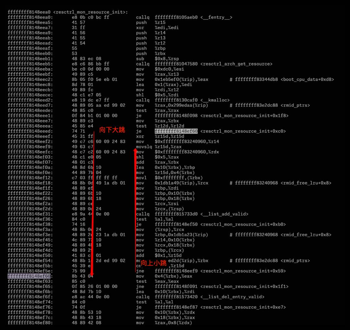Image resolution: width=350 pixels, height=330 pixels.
Task: Click highlighted operand ffffffff8148ef60 of je
Action: (176, 131)
